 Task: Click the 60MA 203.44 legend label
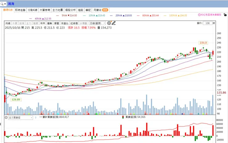pyautogui.click(x=150, y=15)
